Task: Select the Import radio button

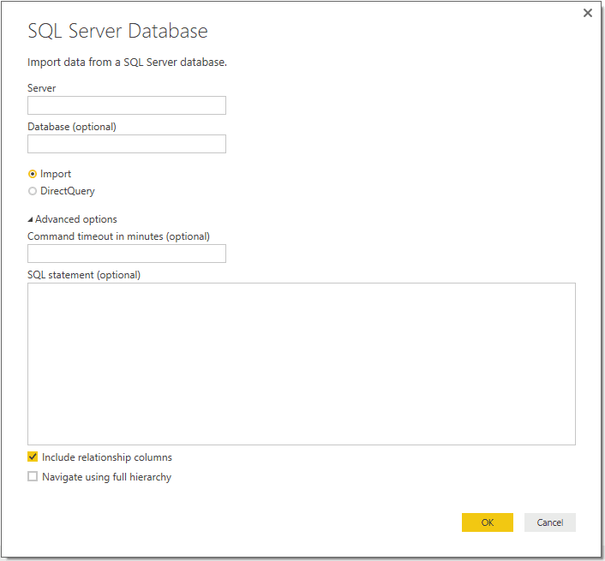Action: pos(33,174)
